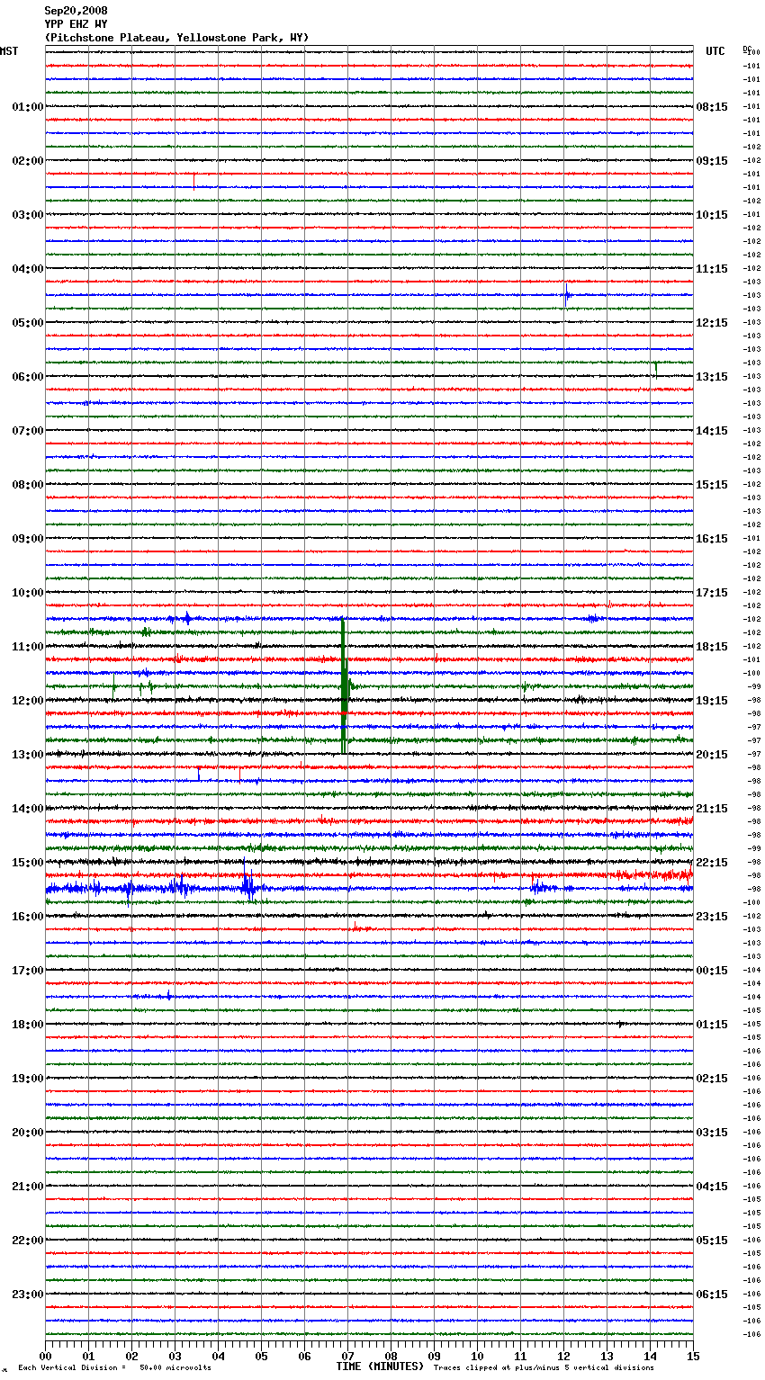Click the 17:15 UTC time label
The height and width of the screenshot is (1380, 765).
tap(712, 593)
